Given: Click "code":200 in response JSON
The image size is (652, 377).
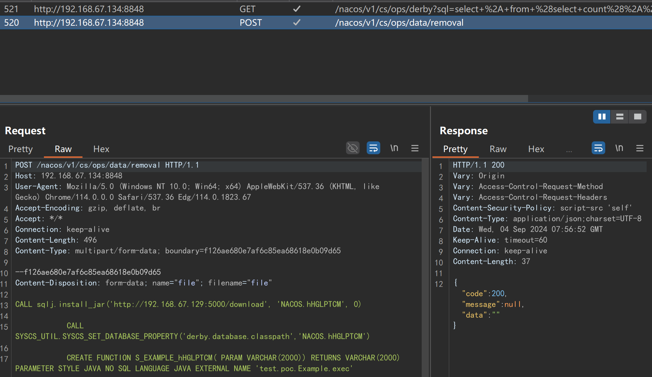Looking at the screenshot, I should coord(484,293).
